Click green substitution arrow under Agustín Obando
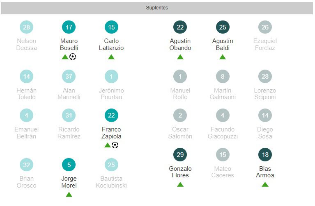This screenshot has width=315, height=206. [x=180, y=57]
